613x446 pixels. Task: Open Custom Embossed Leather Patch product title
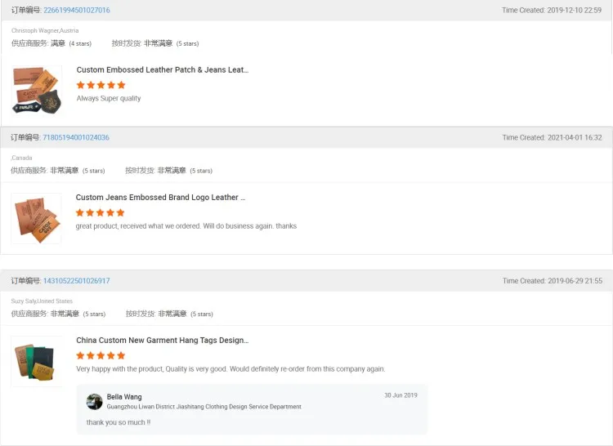tap(162, 70)
